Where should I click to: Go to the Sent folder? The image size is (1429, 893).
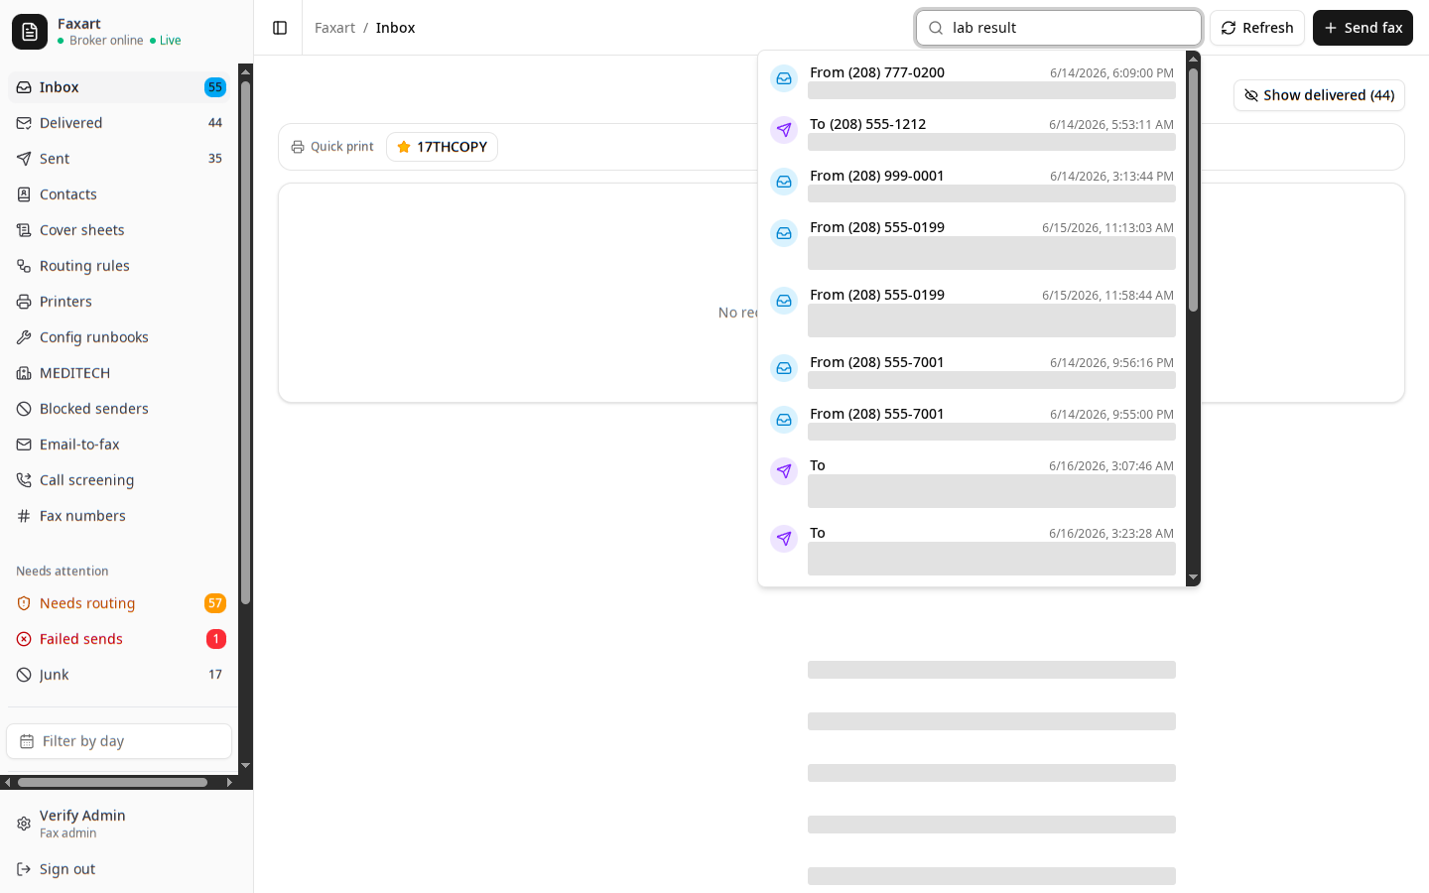pyautogui.click(x=119, y=159)
